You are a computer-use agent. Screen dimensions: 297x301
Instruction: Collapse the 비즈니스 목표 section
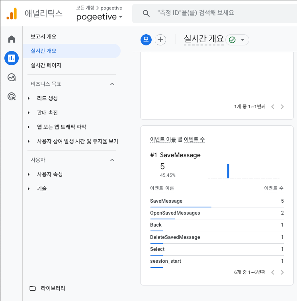pos(112,84)
